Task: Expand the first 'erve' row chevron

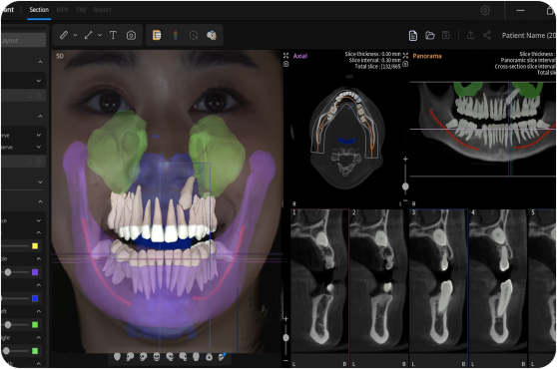Action: click(x=39, y=136)
